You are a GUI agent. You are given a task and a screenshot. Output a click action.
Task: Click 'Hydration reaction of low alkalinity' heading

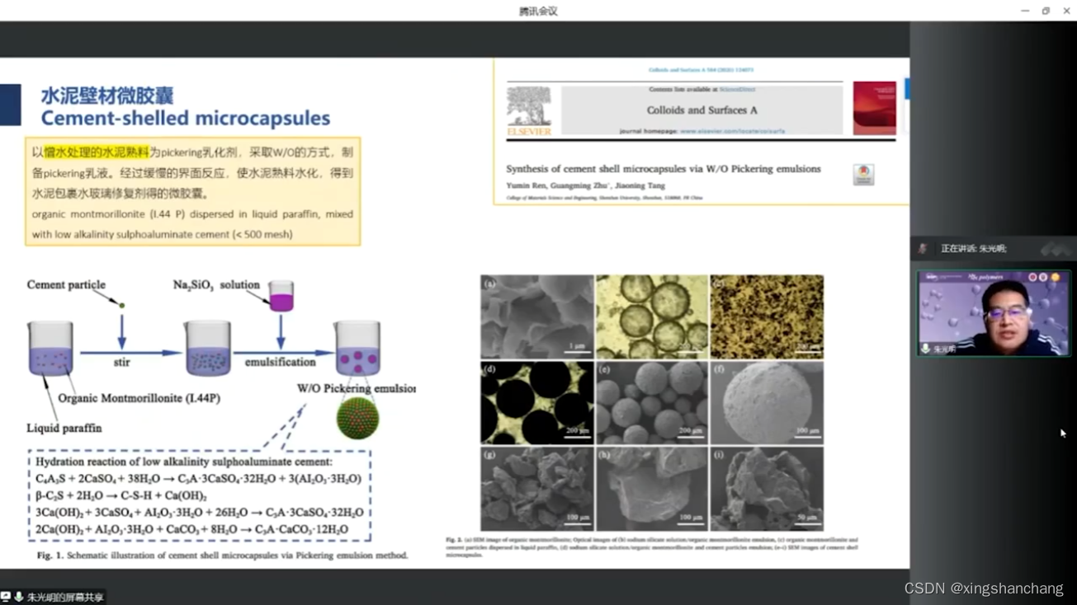(184, 462)
